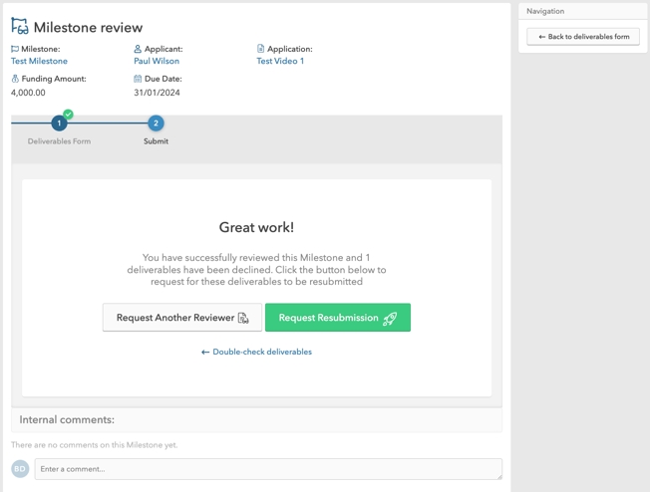Open the Test Video 1 application link
The height and width of the screenshot is (492, 650).
coord(280,62)
